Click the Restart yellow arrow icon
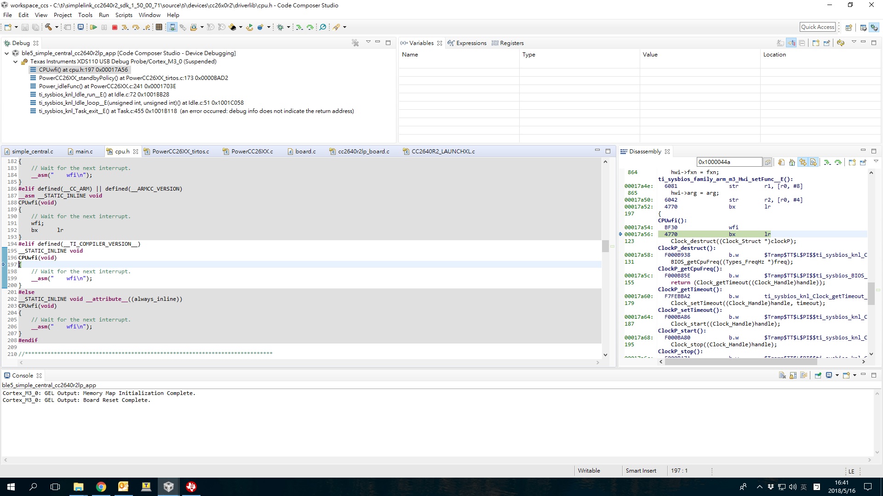The width and height of the screenshot is (883, 496). (x=250, y=27)
